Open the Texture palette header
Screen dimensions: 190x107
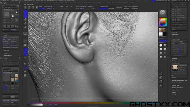tap(5, 58)
